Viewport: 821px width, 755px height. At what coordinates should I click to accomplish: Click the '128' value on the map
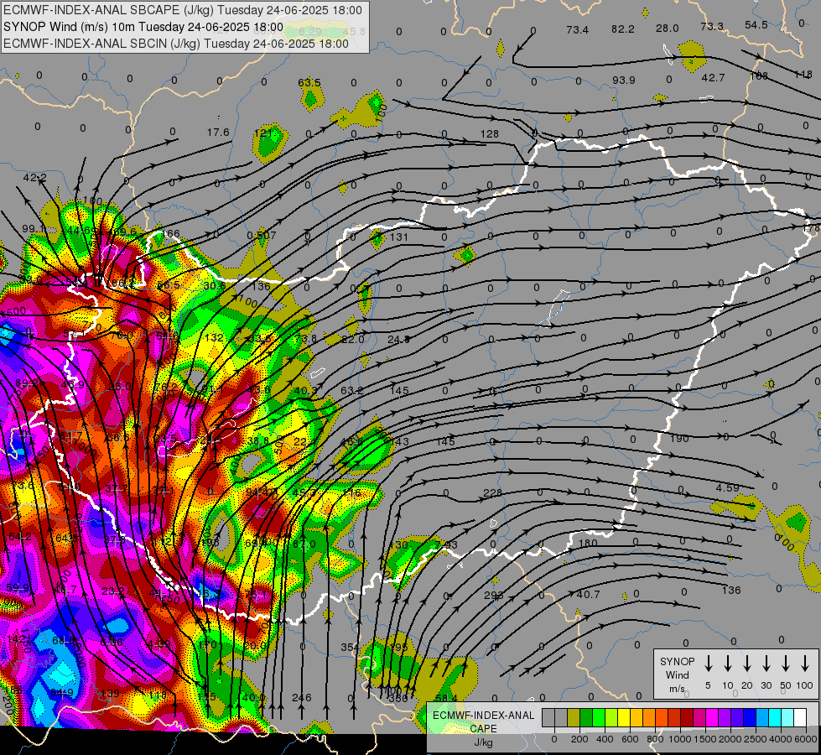coord(490,134)
